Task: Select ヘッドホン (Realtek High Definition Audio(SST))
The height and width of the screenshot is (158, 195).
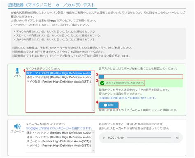Action: click(x=59, y=146)
